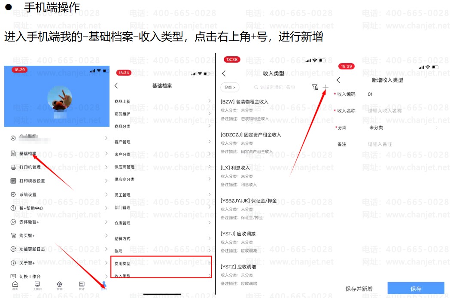
Task: Open the 供应商管理 entry
Action: 163,167
